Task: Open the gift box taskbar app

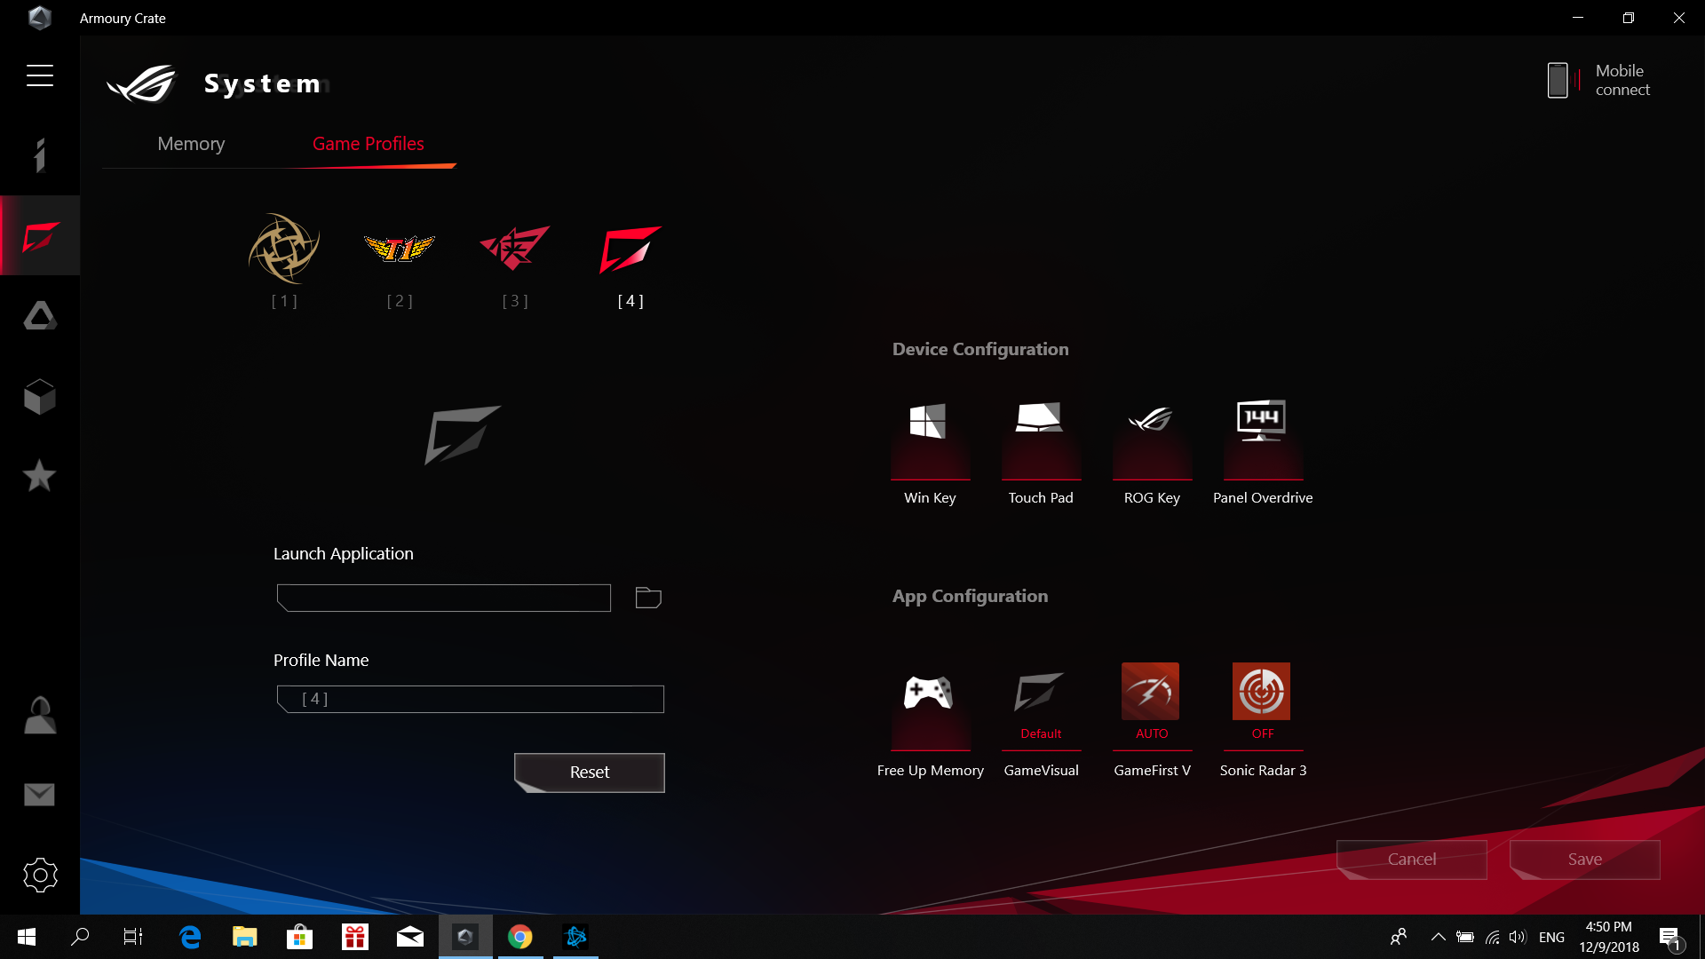Action: tap(355, 937)
